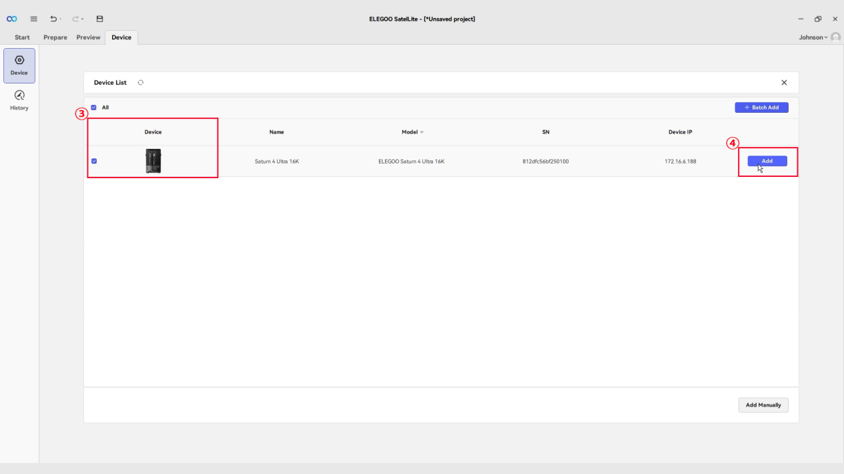Switch to the Prepare tab
This screenshot has height=474, width=844.
point(55,37)
